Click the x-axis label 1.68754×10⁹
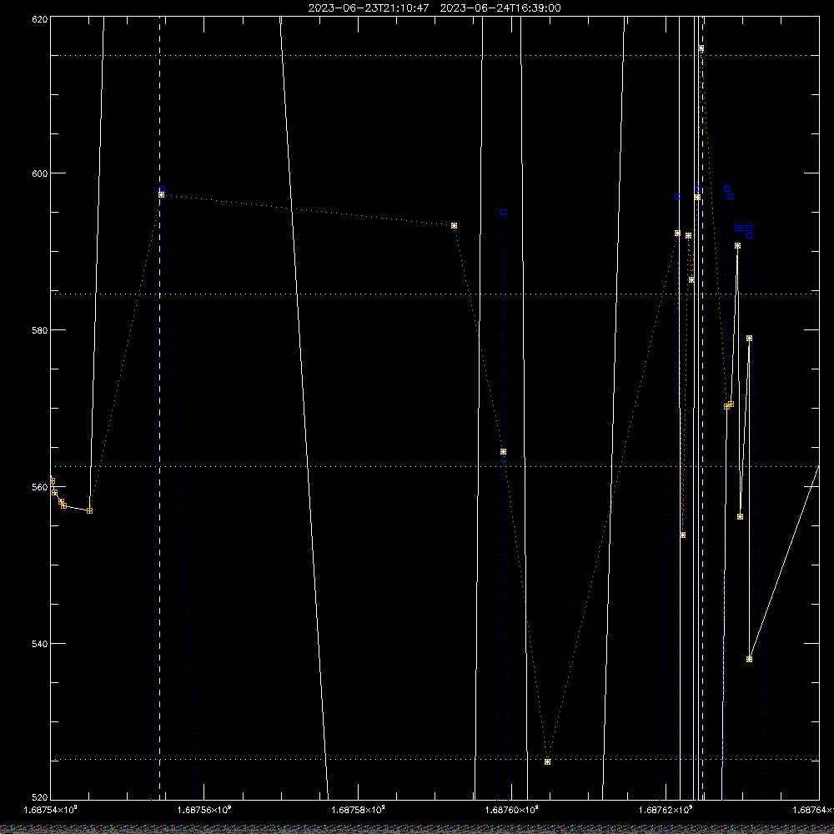834x834 pixels. (51, 810)
